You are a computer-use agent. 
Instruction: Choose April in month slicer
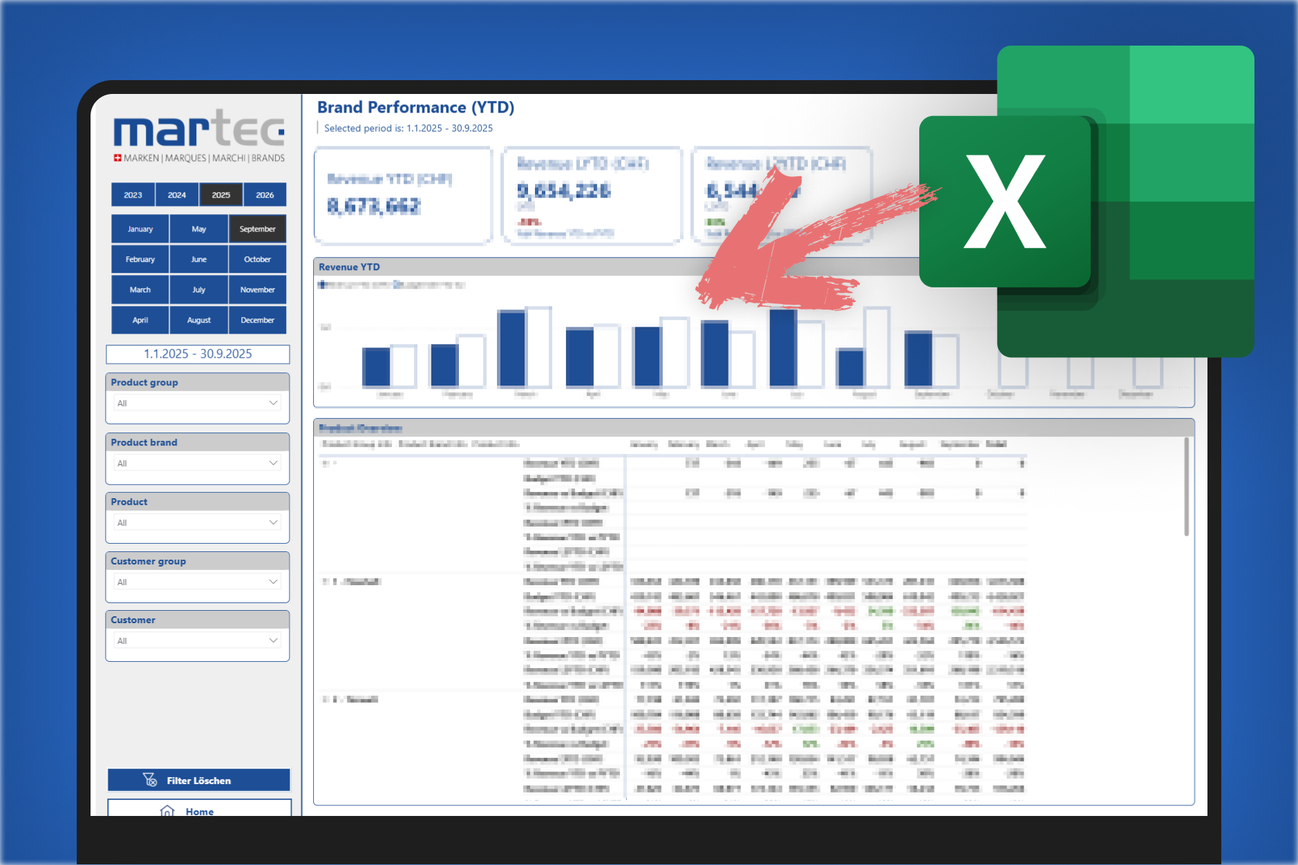140,320
